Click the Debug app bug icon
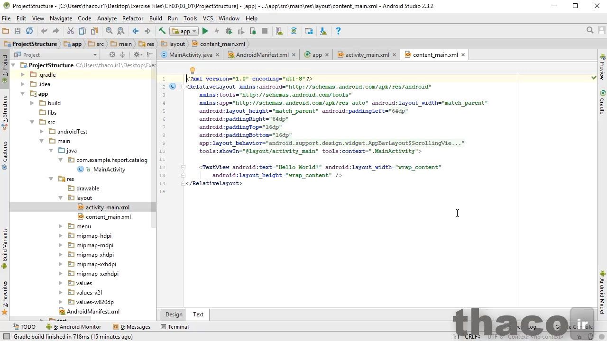Viewport: 607px width, 341px height. [229, 31]
